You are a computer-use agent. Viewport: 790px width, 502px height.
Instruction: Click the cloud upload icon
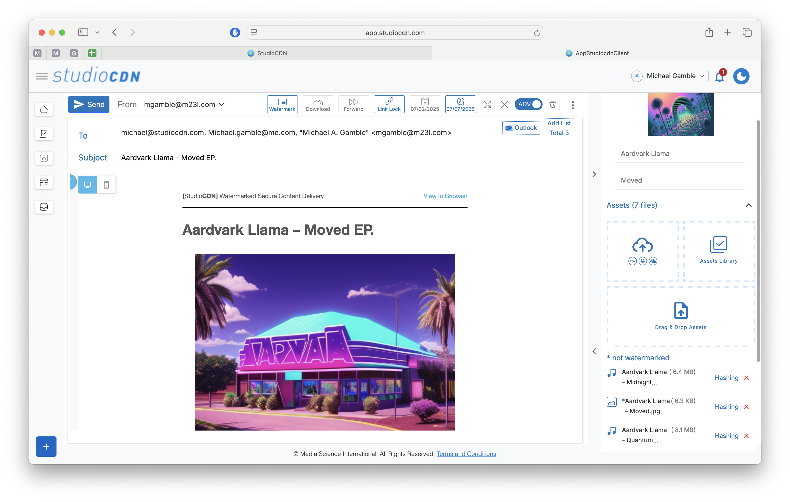point(642,245)
